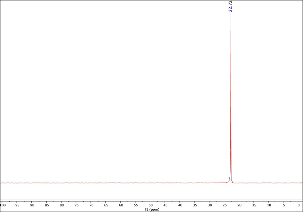The height and width of the screenshot is (212, 303).
Task: Select the 55 ppm axis tick label
Action: 136,205
